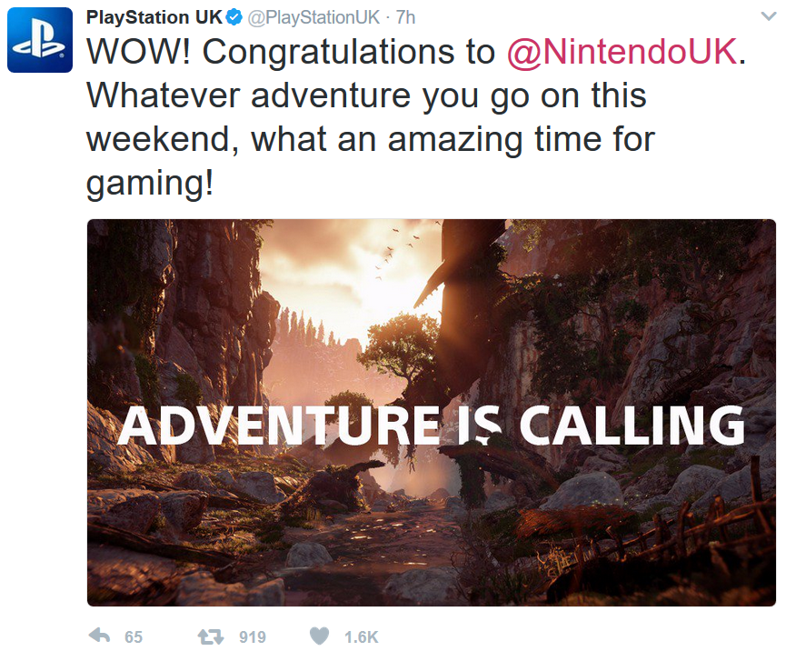Open the @PlayStationUK handle
The image size is (786, 651).
(x=313, y=17)
